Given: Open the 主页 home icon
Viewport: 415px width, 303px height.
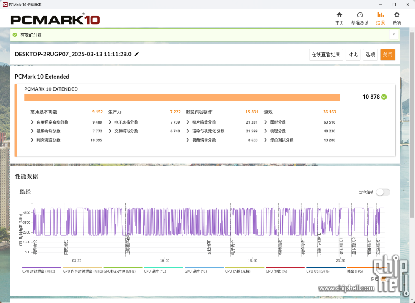Looking at the screenshot, I should [x=339, y=15].
